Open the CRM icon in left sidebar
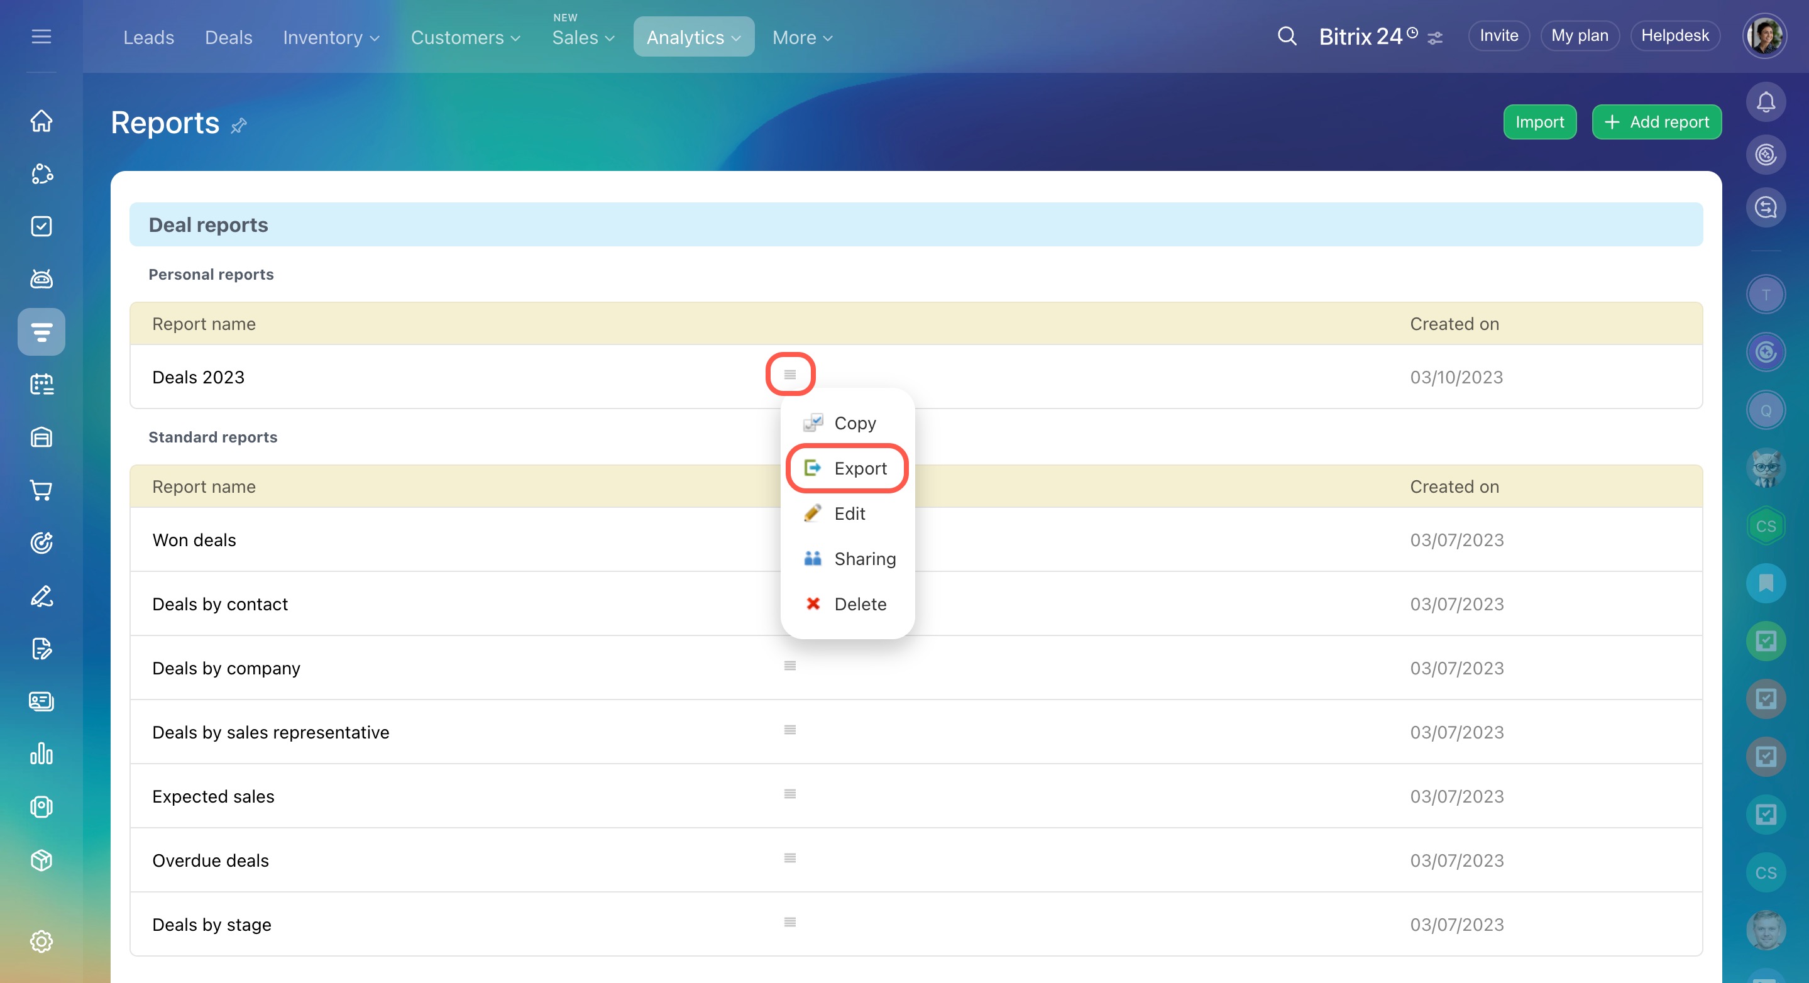The image size is (1809, 983). pos(41,331)
